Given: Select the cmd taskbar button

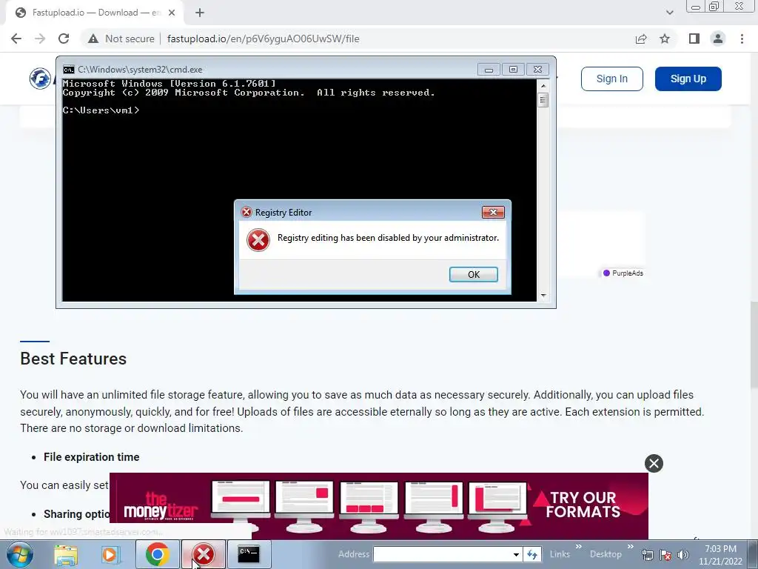Looking at the screenshot, I should click(249, 554).
